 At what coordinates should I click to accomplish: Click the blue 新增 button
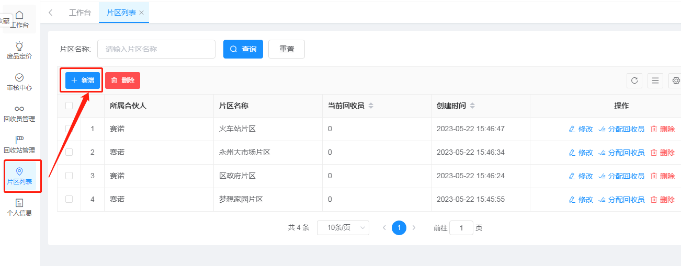[x=83, y=80]
